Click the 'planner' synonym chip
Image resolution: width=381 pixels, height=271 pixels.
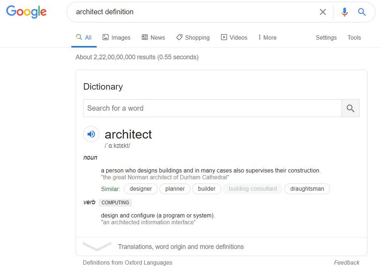(x=175, y=189)
